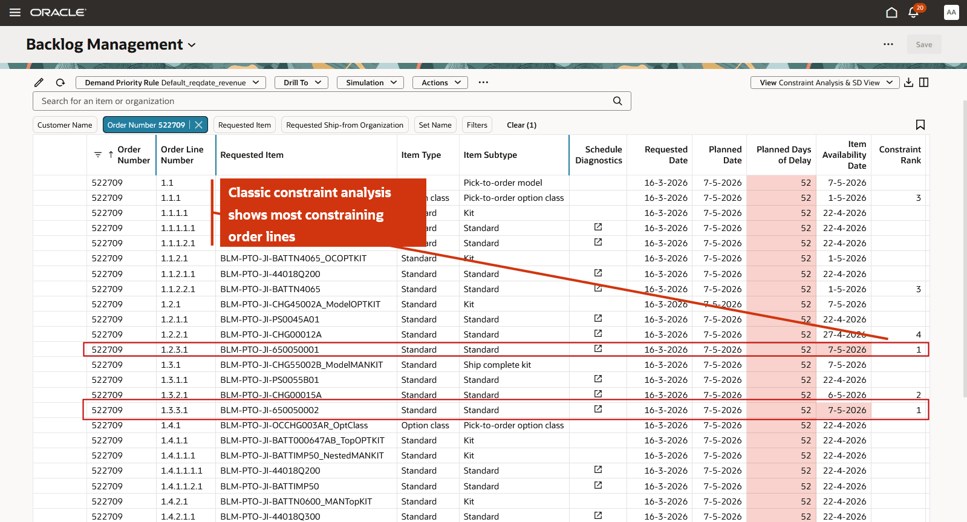Open schedule diagnostics for line 1.1.2.1.1
967x522 pixels.
pyautogui.click(x=598, y=273)
